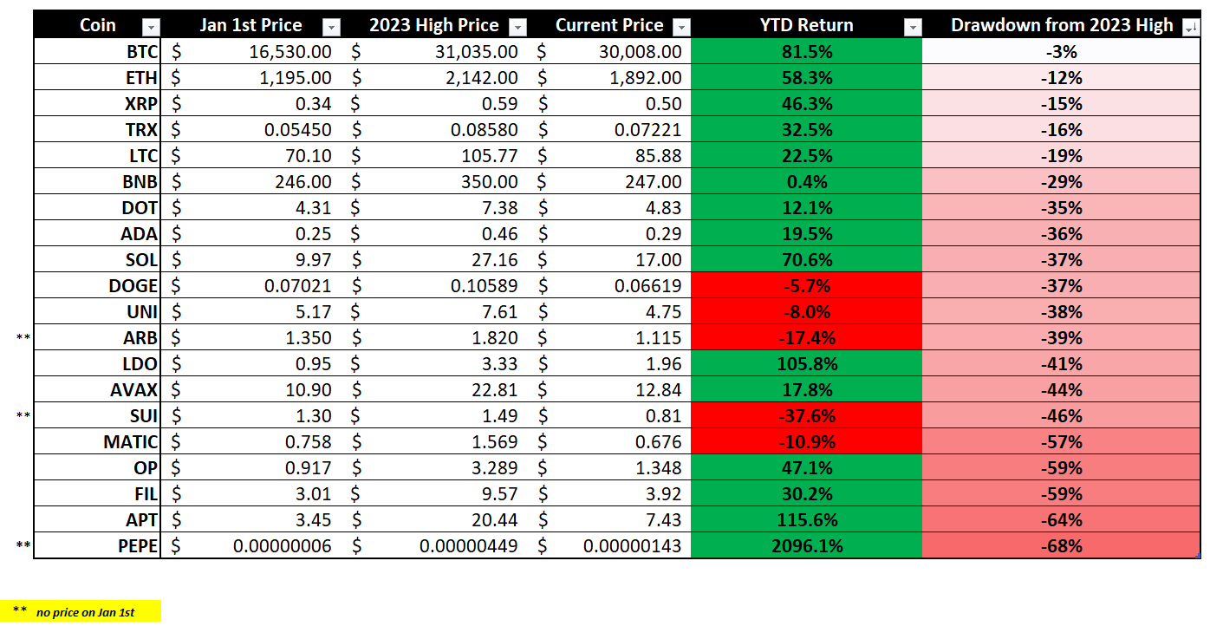The width and height of the screenshot is (1210, 626).
Task: Select the BNB coin cell
Action: (97, 182)
